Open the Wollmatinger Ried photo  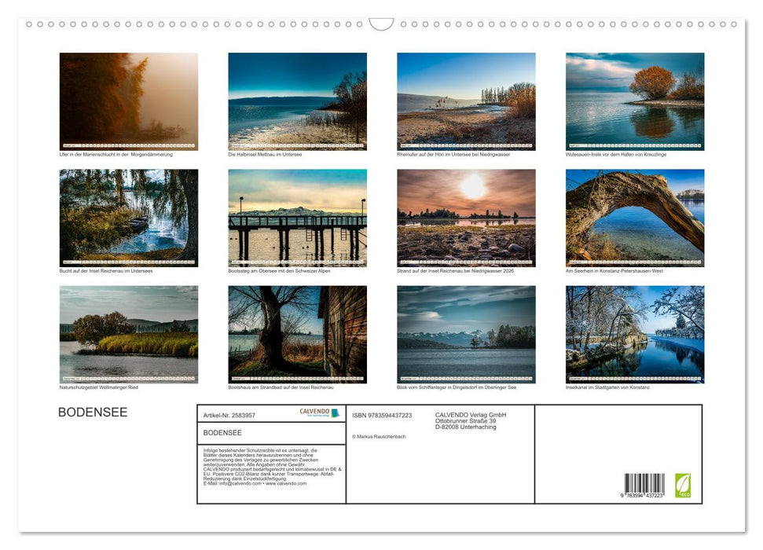128,335
